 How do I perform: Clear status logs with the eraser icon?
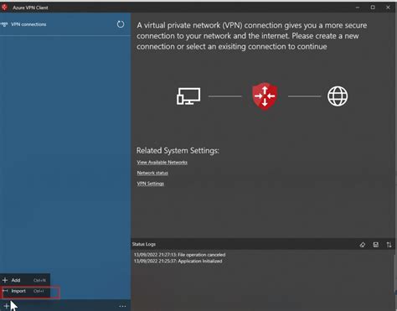(x=363, y=245)
